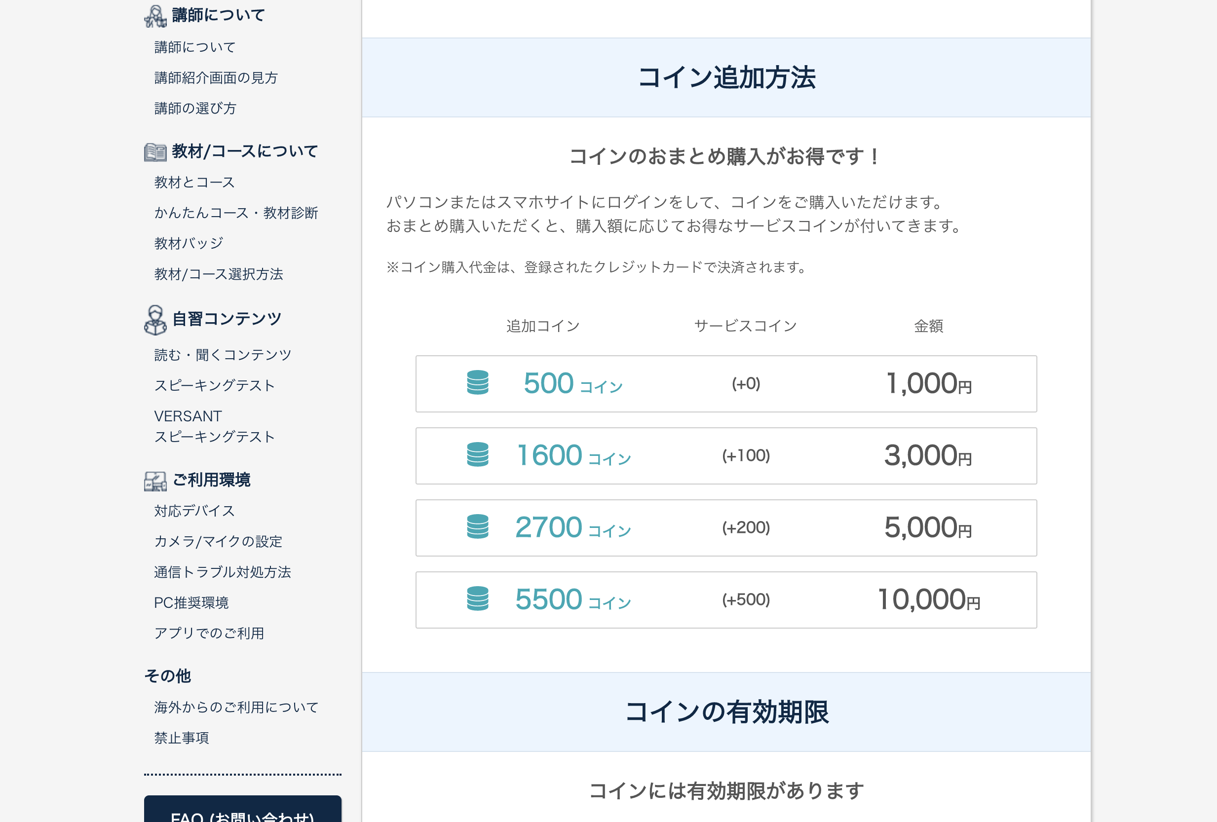This screenshot has width=1217, height=822.
Task: Select the 500 コイン amount text
Action: tap(573, 383)
